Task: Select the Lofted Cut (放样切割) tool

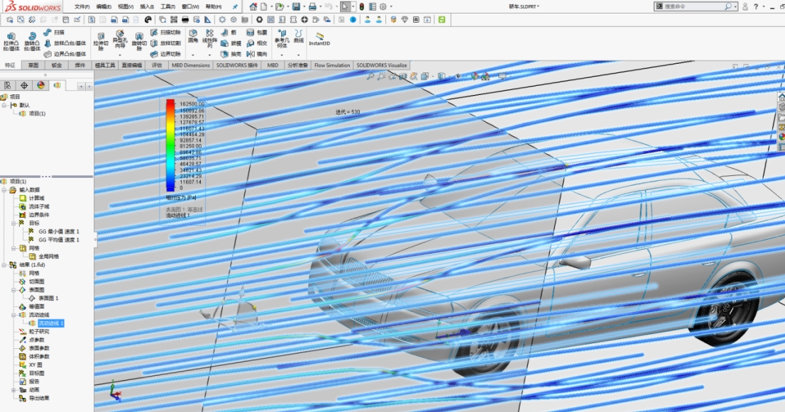Action: coord(165,43)
